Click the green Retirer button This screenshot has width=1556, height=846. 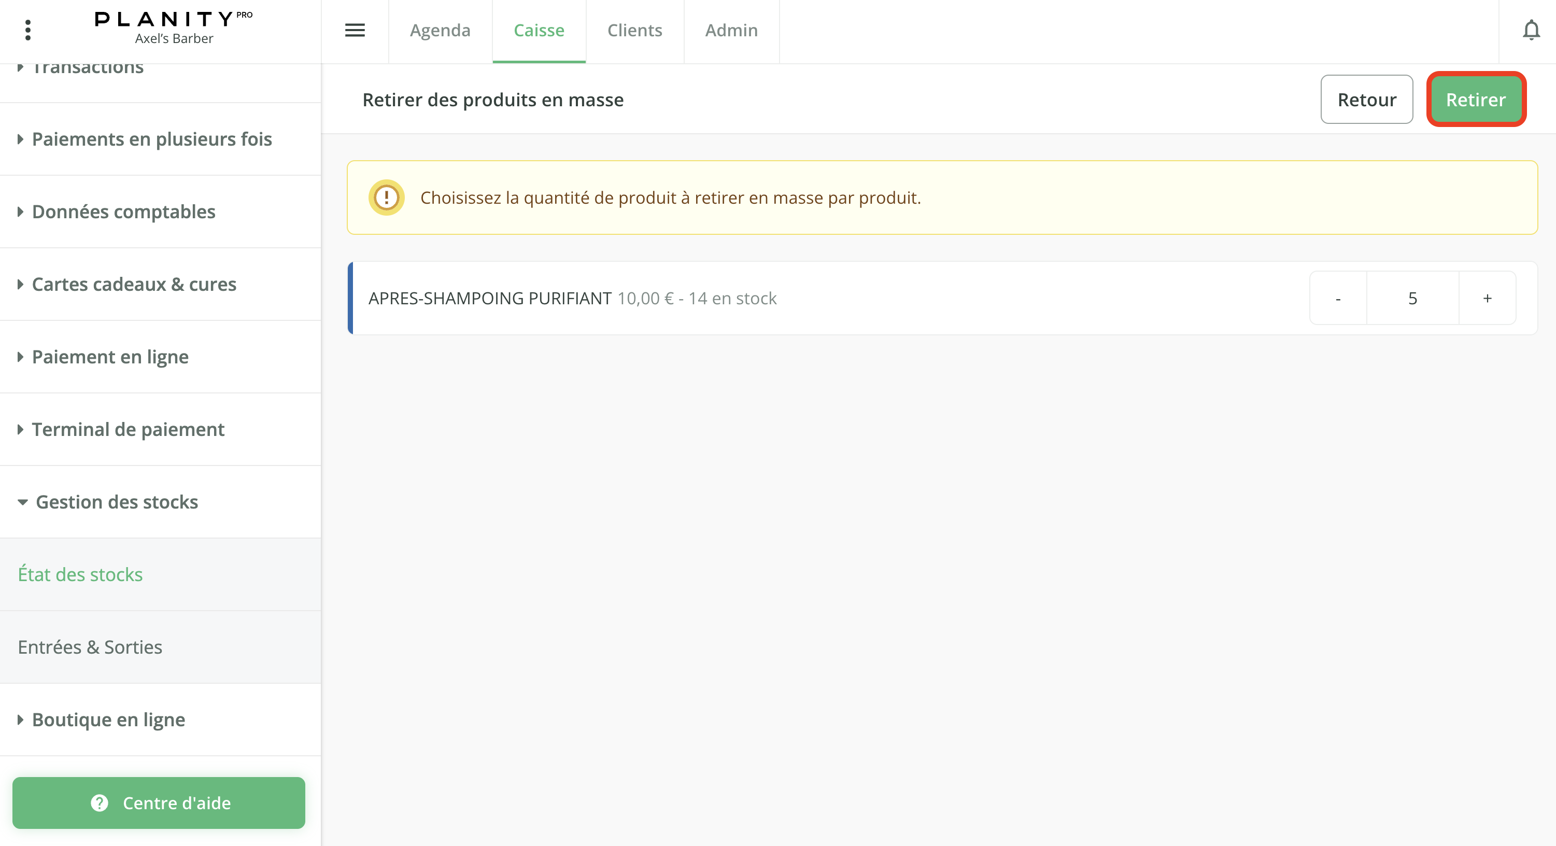[1476, 100]
